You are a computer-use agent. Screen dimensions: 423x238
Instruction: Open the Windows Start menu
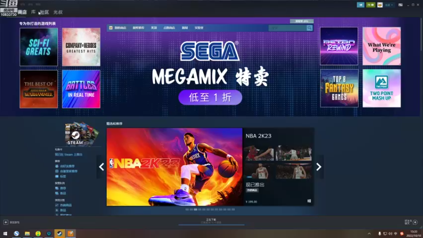click(5, 233)
